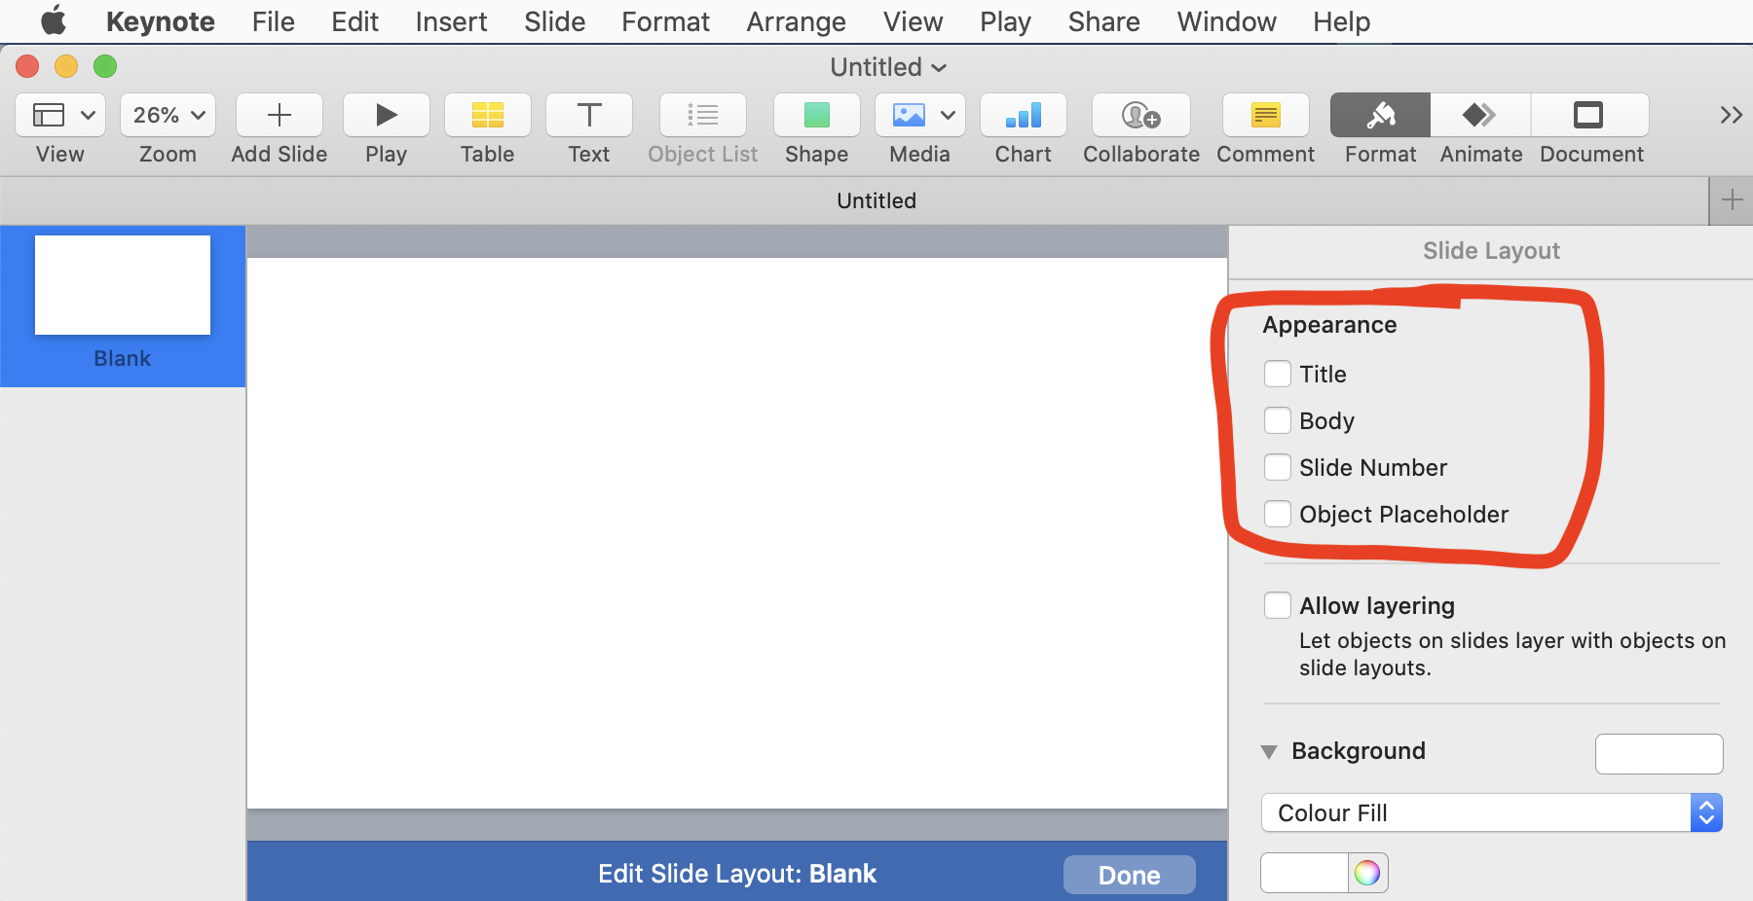Enable the Title checkbox
The image size is (1753, 901).
[1278, 374]
